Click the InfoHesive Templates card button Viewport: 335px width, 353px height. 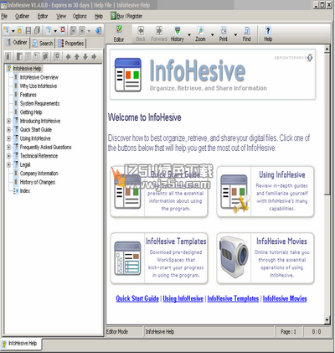tap(159, 258)
